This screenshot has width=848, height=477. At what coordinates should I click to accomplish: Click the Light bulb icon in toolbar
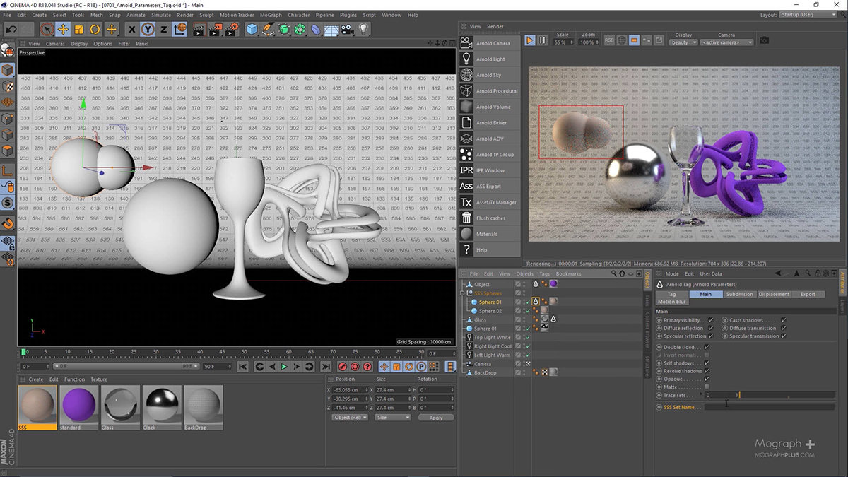(364, 29)
